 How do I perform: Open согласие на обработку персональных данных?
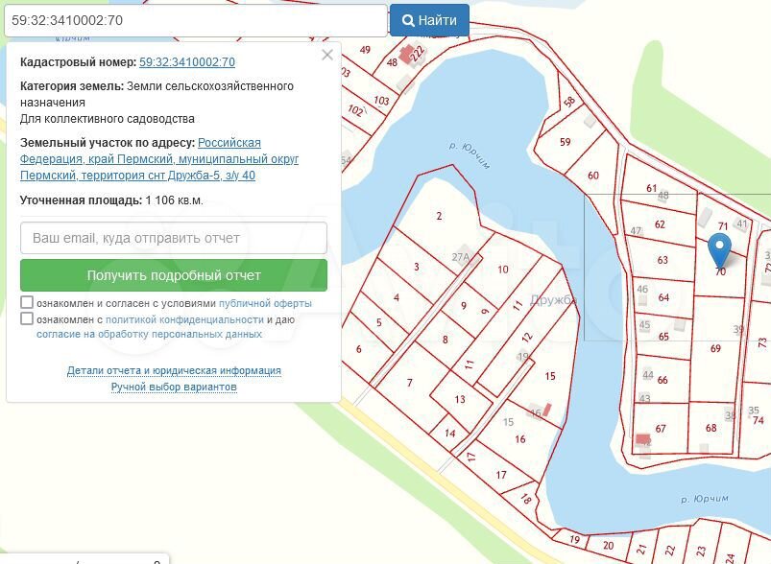coord(149,335)
